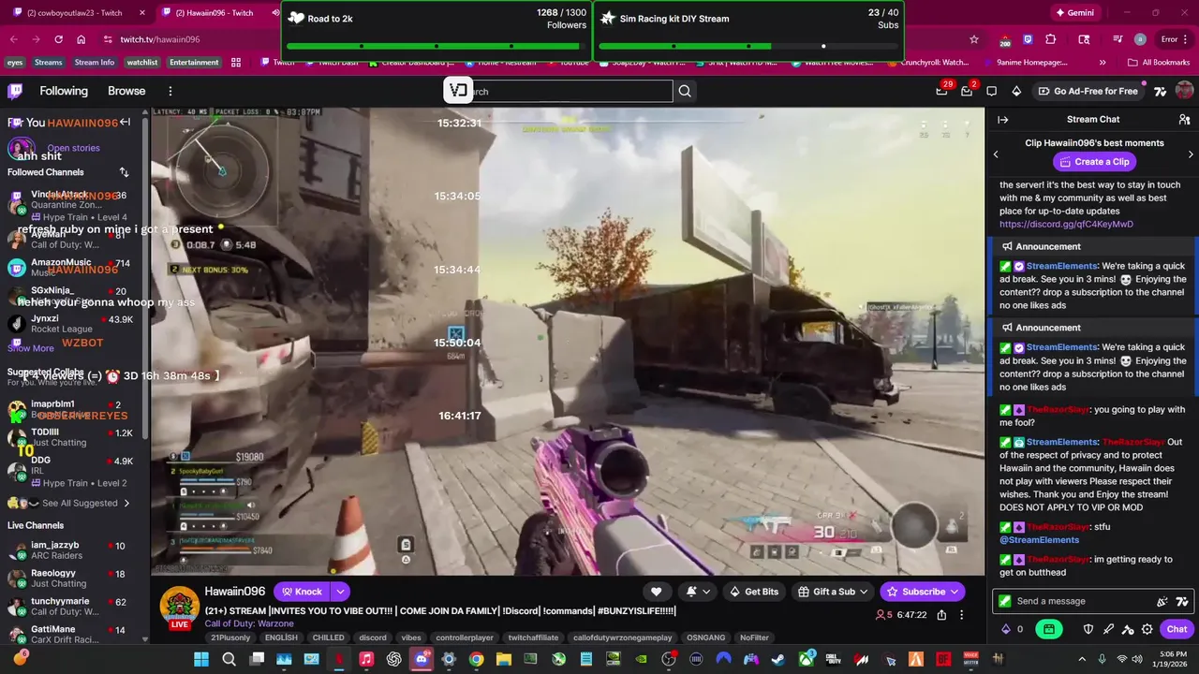Toggle the heart follow button for Hawaiin096

coord(657,592)
